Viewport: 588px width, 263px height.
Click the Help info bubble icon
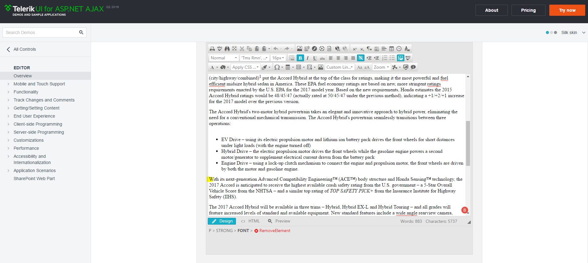(413, 67)
